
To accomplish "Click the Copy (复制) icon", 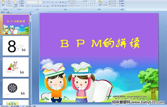I will 7,3.
